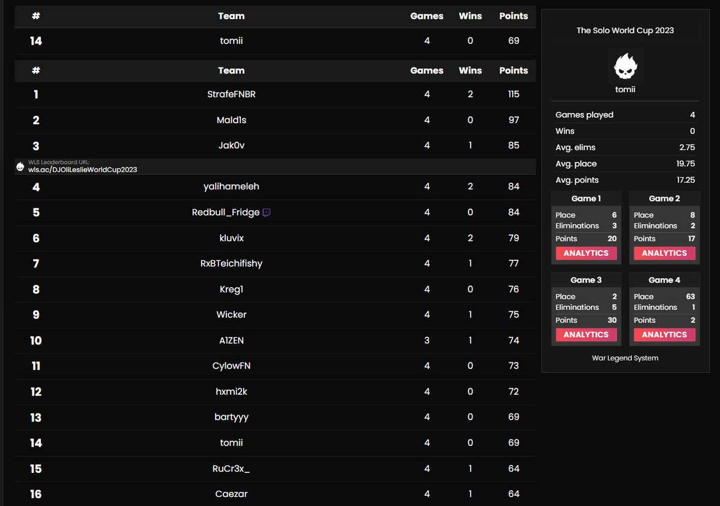Click kluvix in the leaderboard
720x506 pixels.
pyautogui.click(x=231, y=238)
